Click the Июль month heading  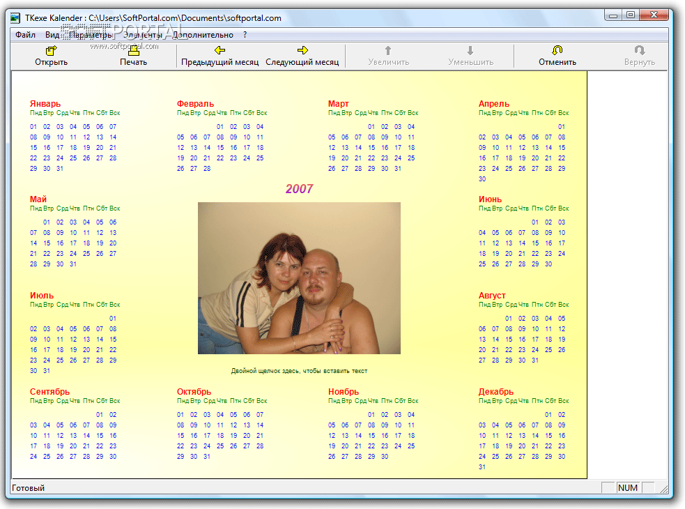pos(42,296)
